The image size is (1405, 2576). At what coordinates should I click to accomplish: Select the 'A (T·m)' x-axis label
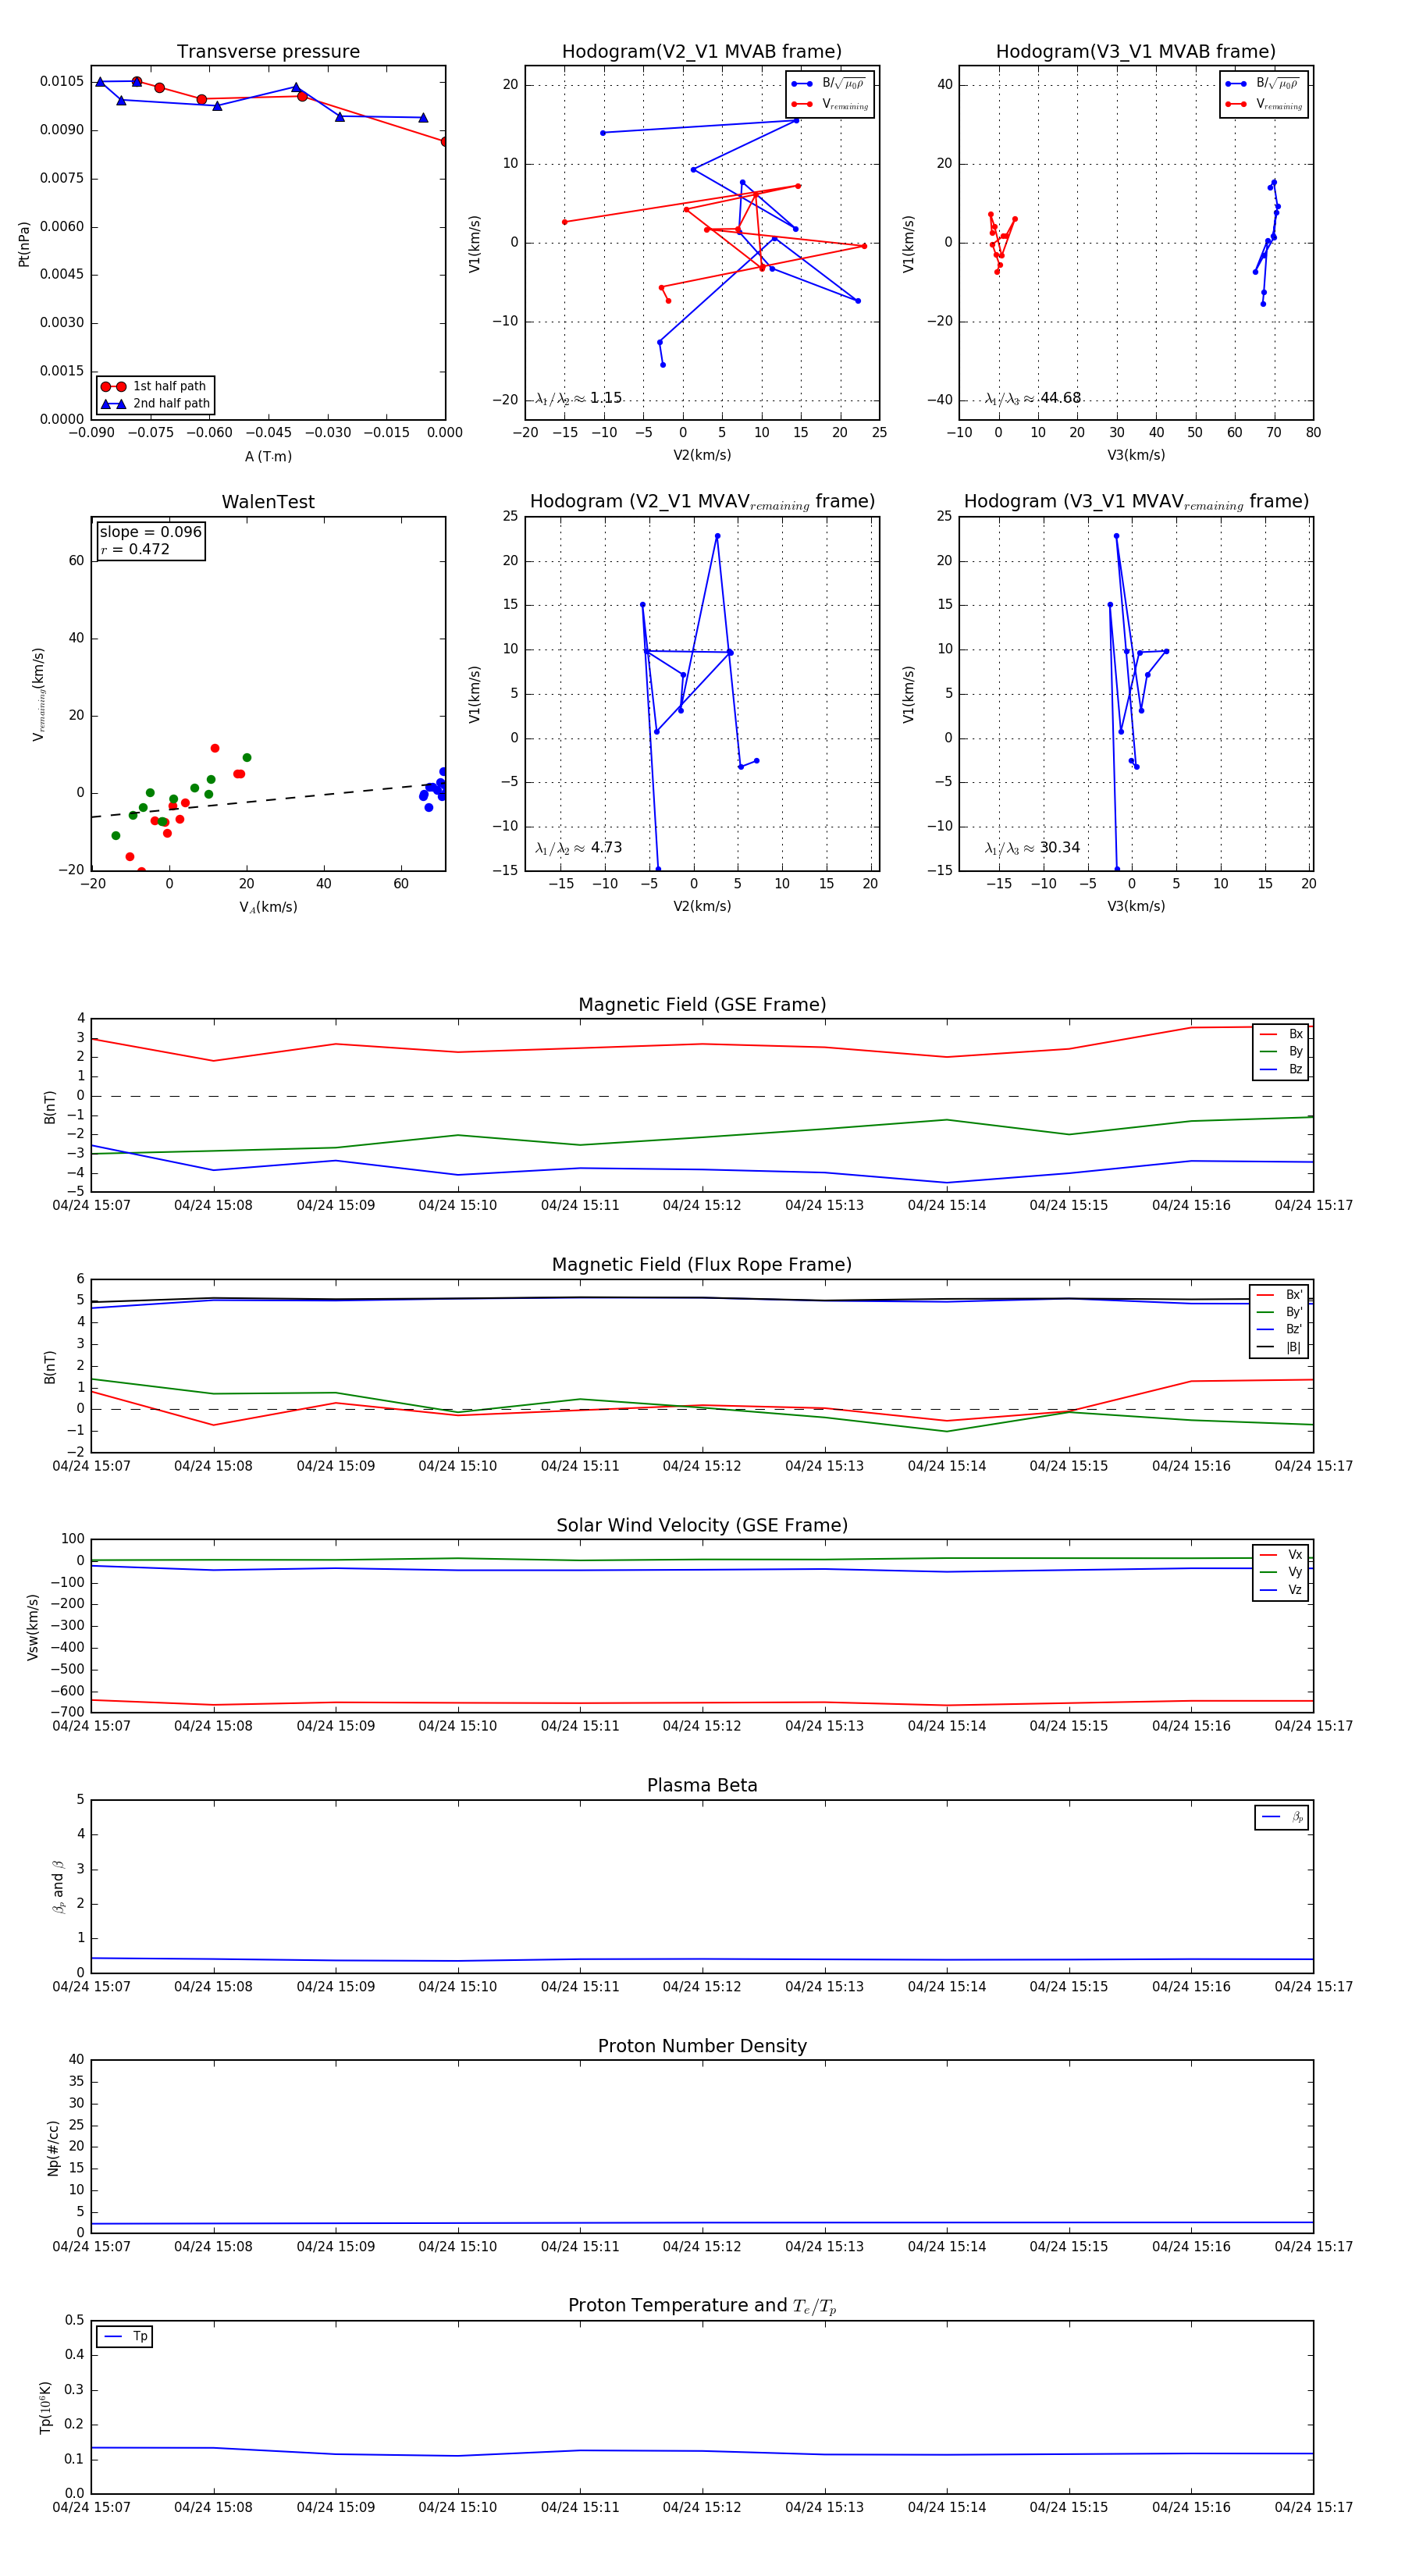pyautogui.click(x=268, y=456)
